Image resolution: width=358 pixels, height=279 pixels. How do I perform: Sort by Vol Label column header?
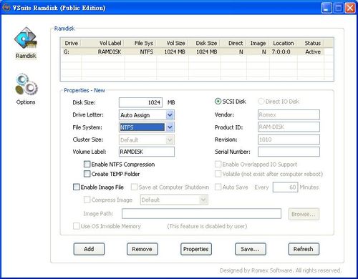pos(103,43)
